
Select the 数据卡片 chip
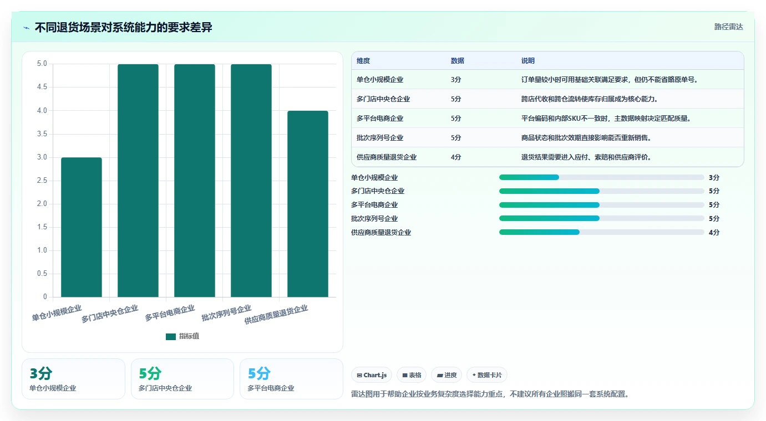(487, 375)
